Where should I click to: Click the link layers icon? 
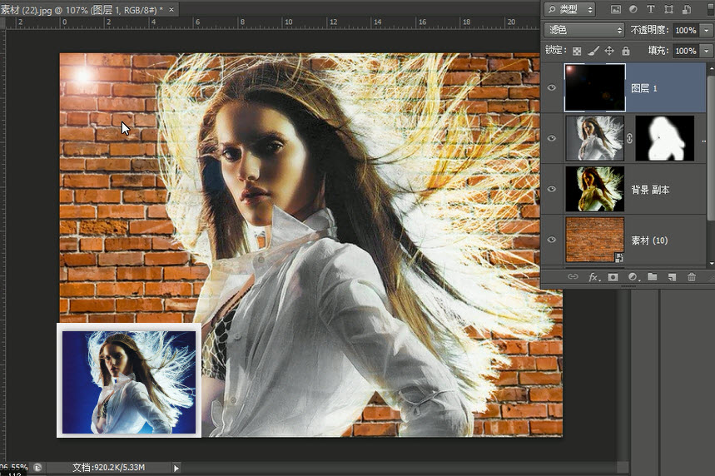pos(573,276)
